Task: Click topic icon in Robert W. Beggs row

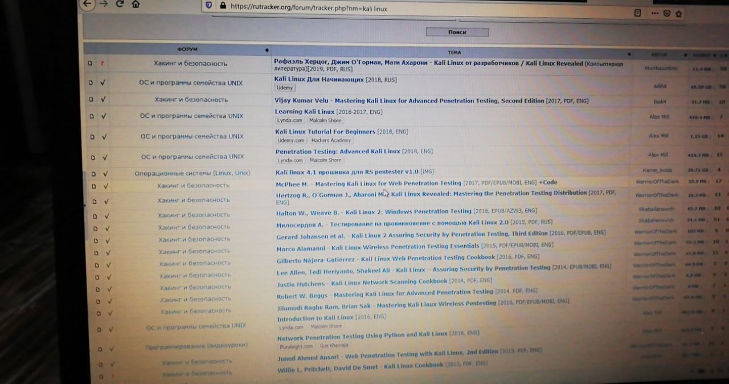Action: tap(97, 301)
